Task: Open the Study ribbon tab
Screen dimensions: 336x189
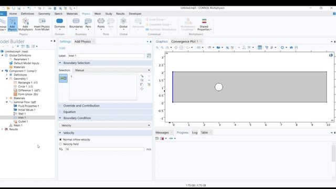Action: click(109, 14)
